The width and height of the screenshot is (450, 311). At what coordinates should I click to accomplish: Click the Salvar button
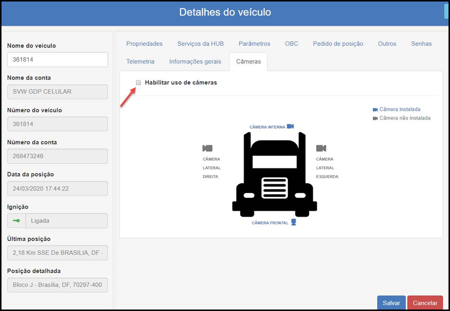pos(391,303)
